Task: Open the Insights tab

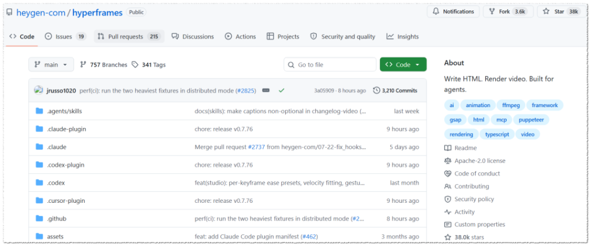Action: [x=402, y=36]
